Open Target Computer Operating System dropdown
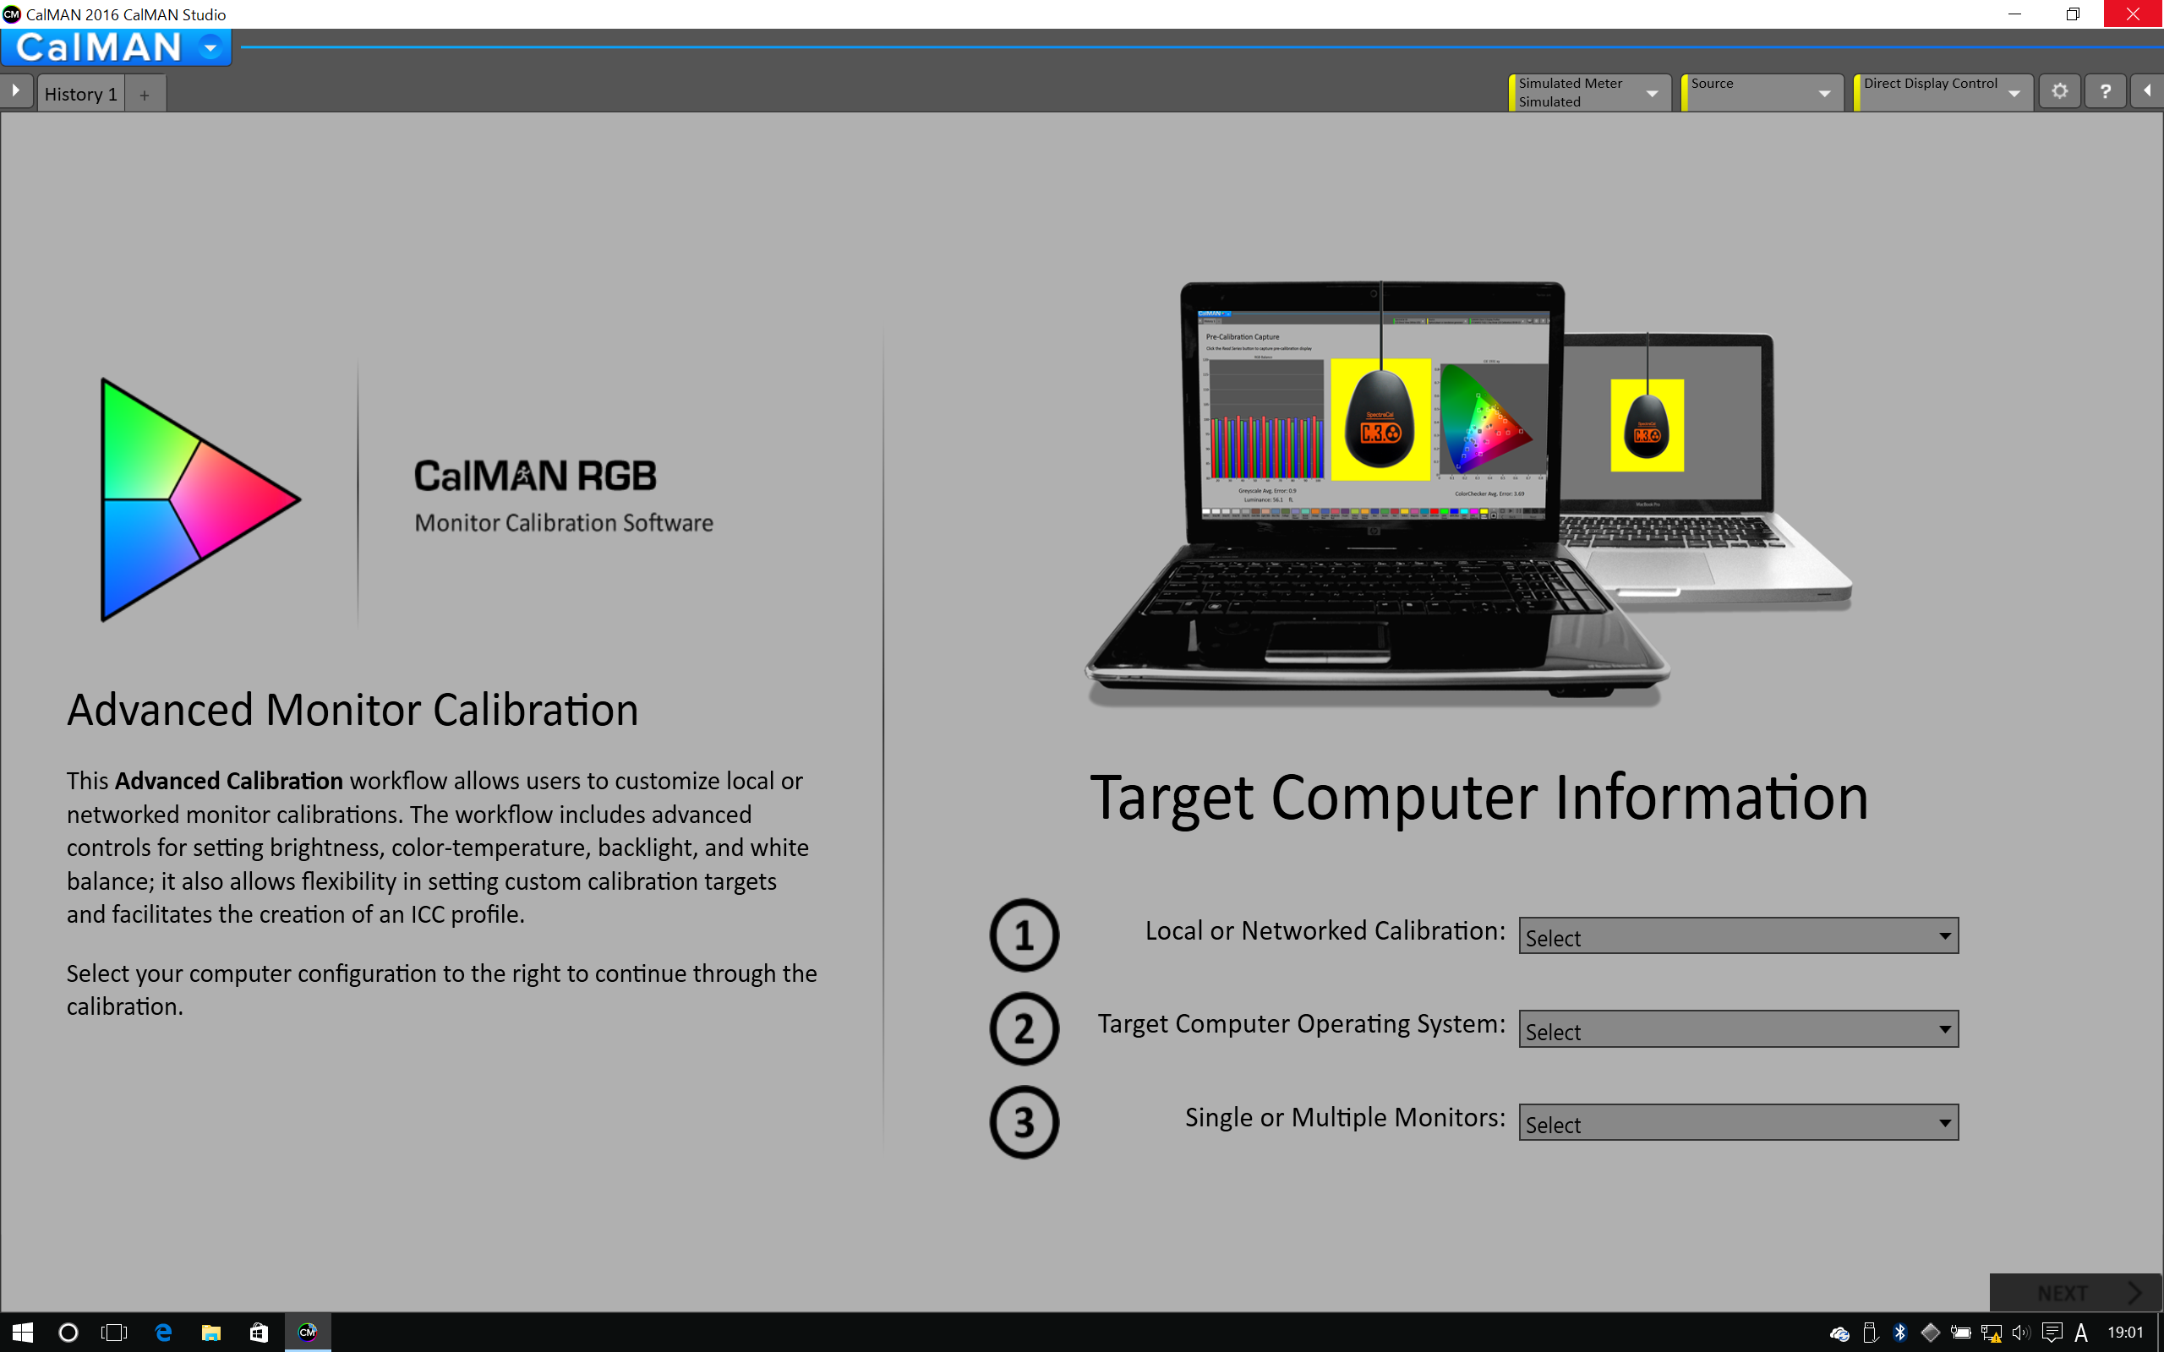Image resolution: width=2164 pixels, height=1352 pixels. (x=1738, y=1029)
